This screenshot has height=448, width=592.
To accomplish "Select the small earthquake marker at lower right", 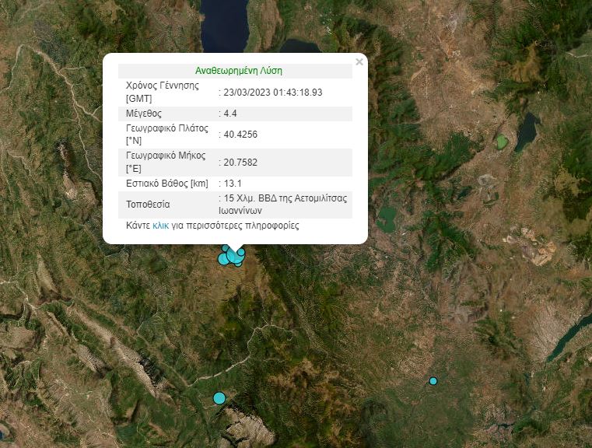I will [x=433, y=381].
